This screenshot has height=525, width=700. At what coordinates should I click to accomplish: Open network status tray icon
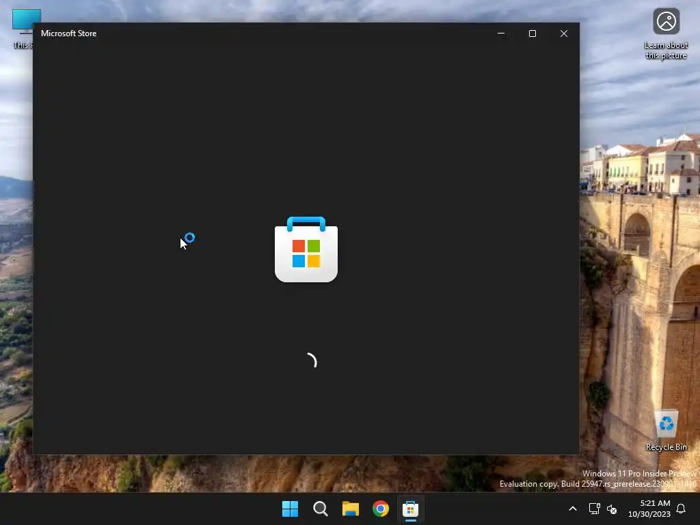pos(594,509)
